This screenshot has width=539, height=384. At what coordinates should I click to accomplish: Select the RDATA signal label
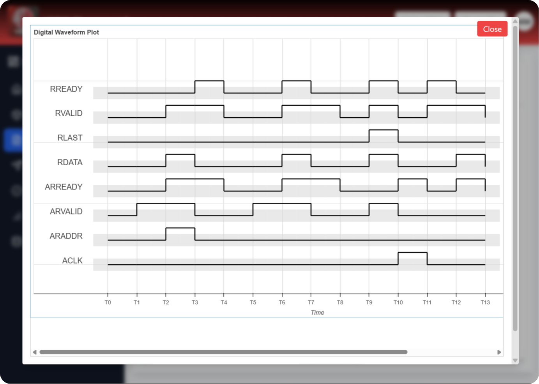pyautogui.click(x=70, y=162)
